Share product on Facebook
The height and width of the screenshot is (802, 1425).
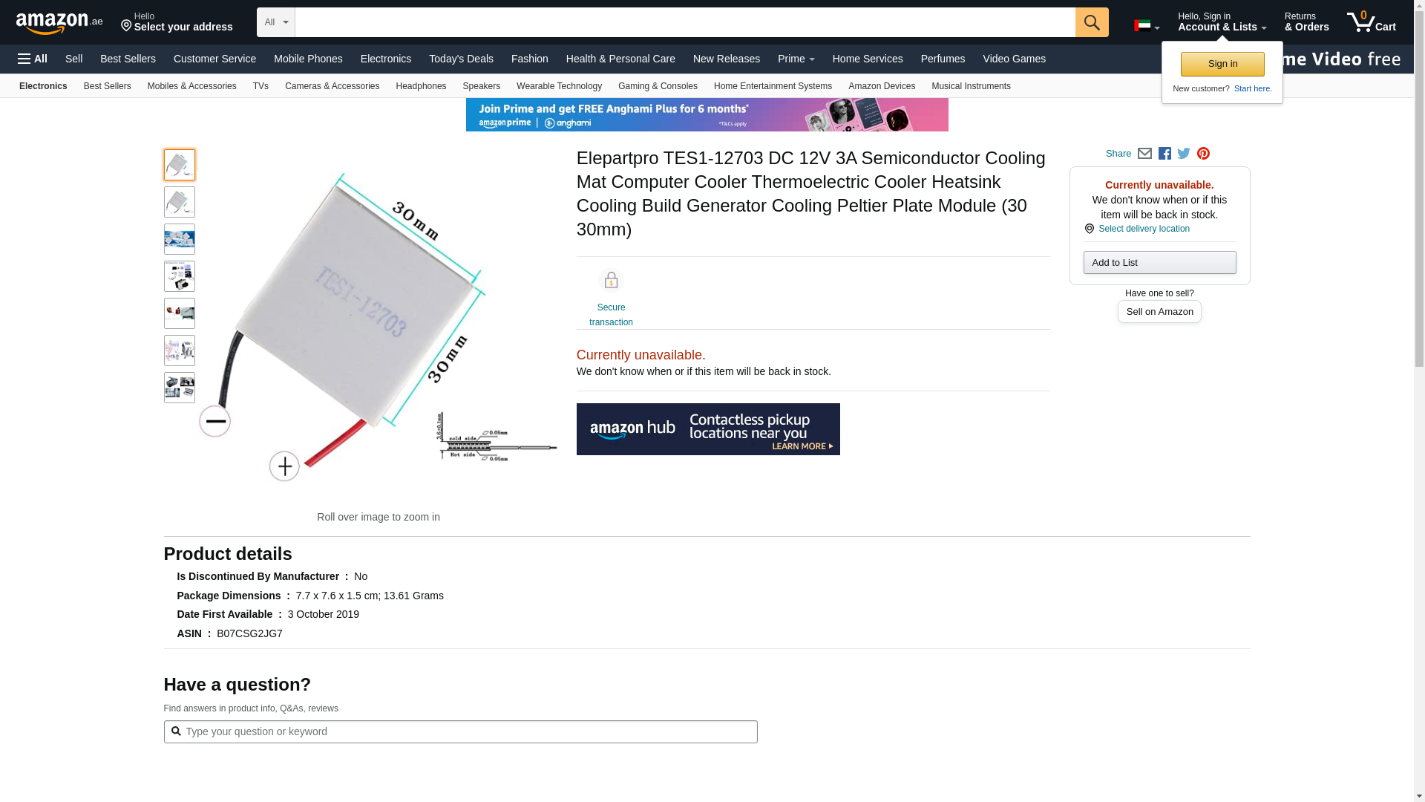pos(1164,154)
